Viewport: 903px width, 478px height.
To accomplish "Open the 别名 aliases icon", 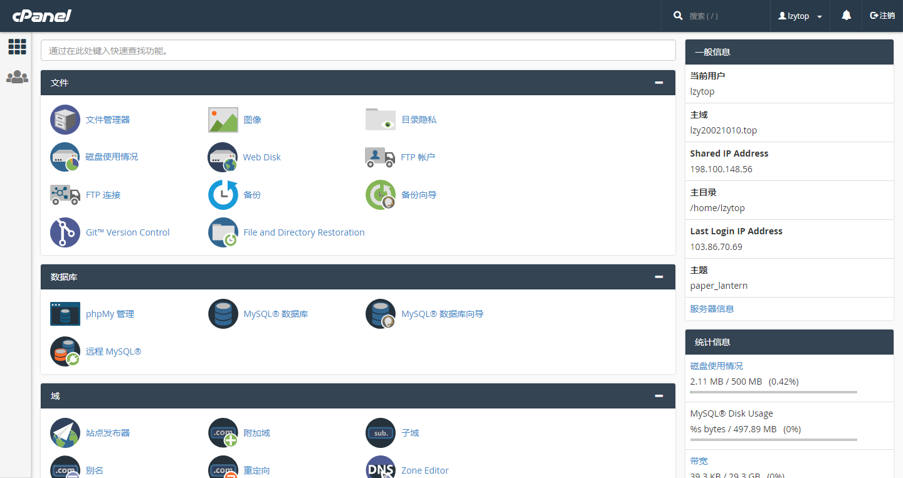I will (x=65, y=467).
